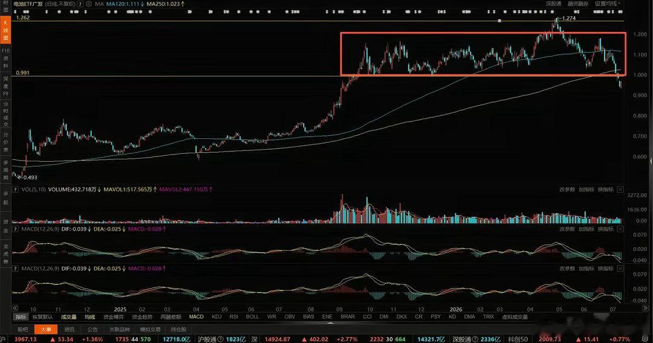Open the 资讯 bottom tab
Image resolution: width=653 pixels, height=343 pixels.
point(69,329)
